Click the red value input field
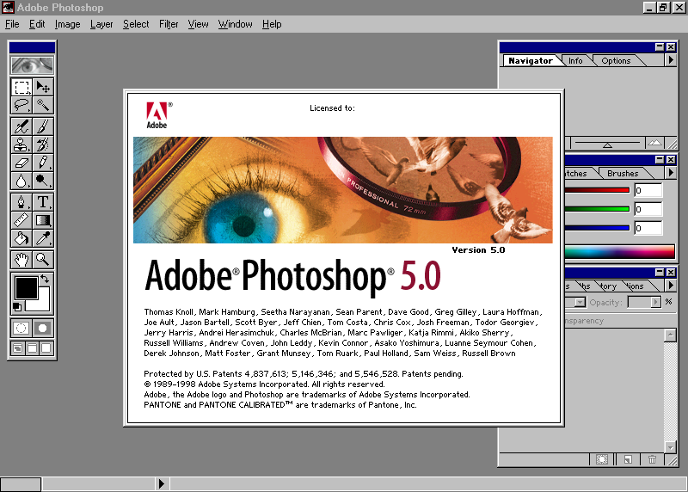The height and width of the screenshot is (492, 688). tap(648, 190)
